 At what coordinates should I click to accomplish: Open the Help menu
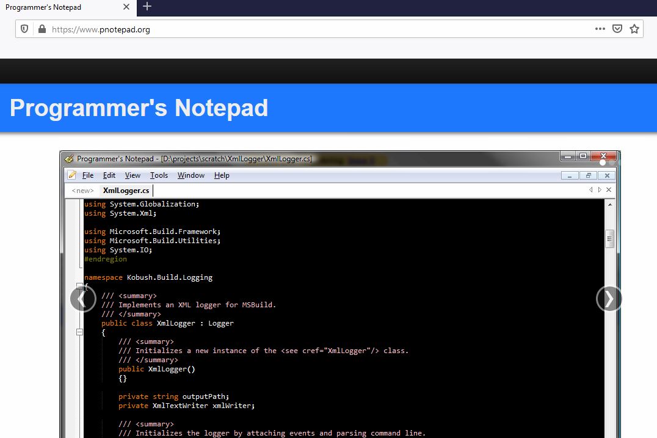tap(222, 175)
